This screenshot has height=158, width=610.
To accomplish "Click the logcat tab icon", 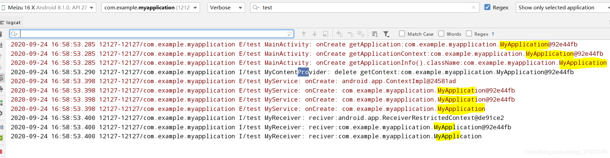I will click(x=2, y=22).
